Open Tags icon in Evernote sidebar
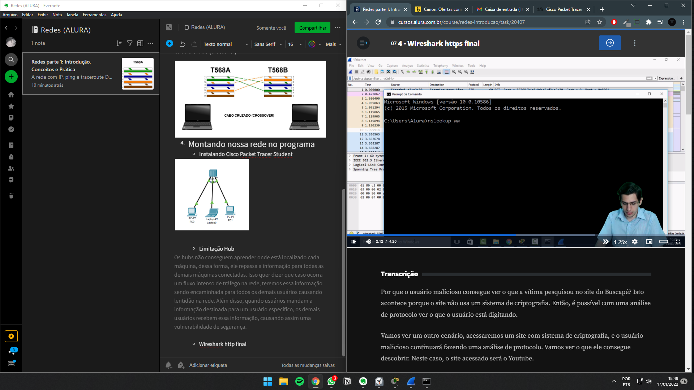The height and width of the screenshot is (390, 694). [11, 157]
